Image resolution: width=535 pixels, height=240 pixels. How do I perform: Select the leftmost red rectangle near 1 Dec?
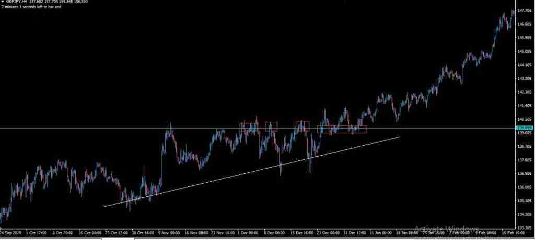(249, 127)
